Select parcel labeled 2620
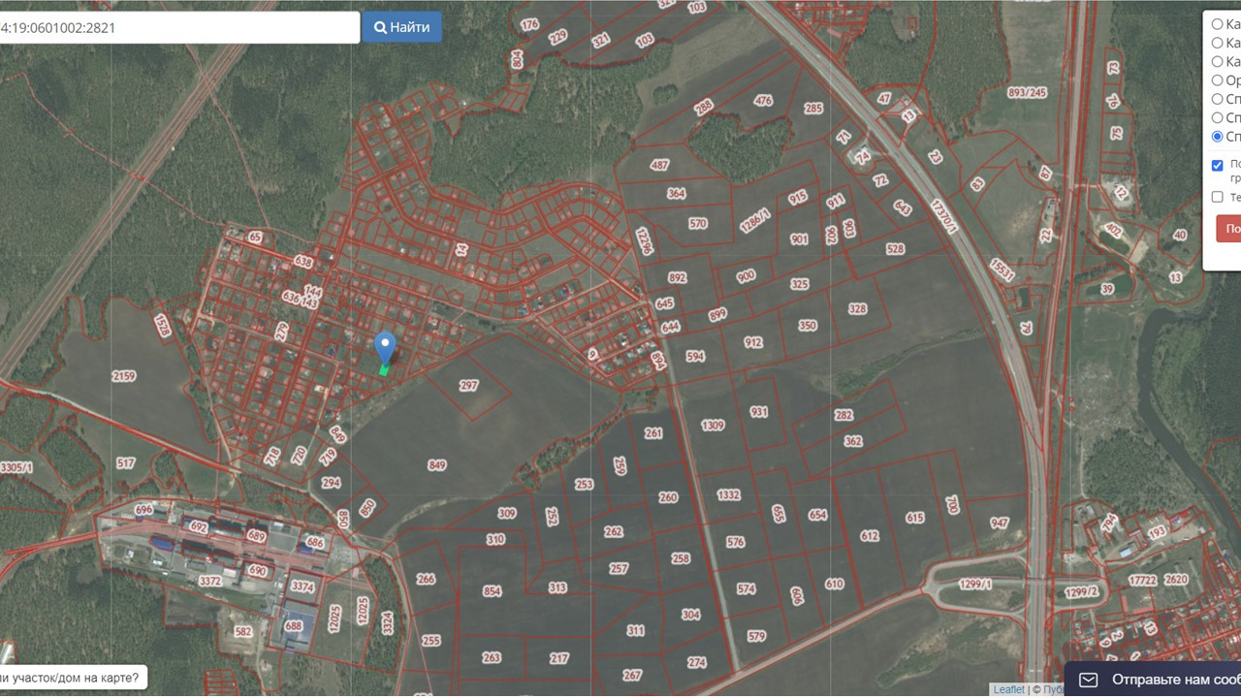This screenshot has height=698, width=1241. pos(1176,580)
